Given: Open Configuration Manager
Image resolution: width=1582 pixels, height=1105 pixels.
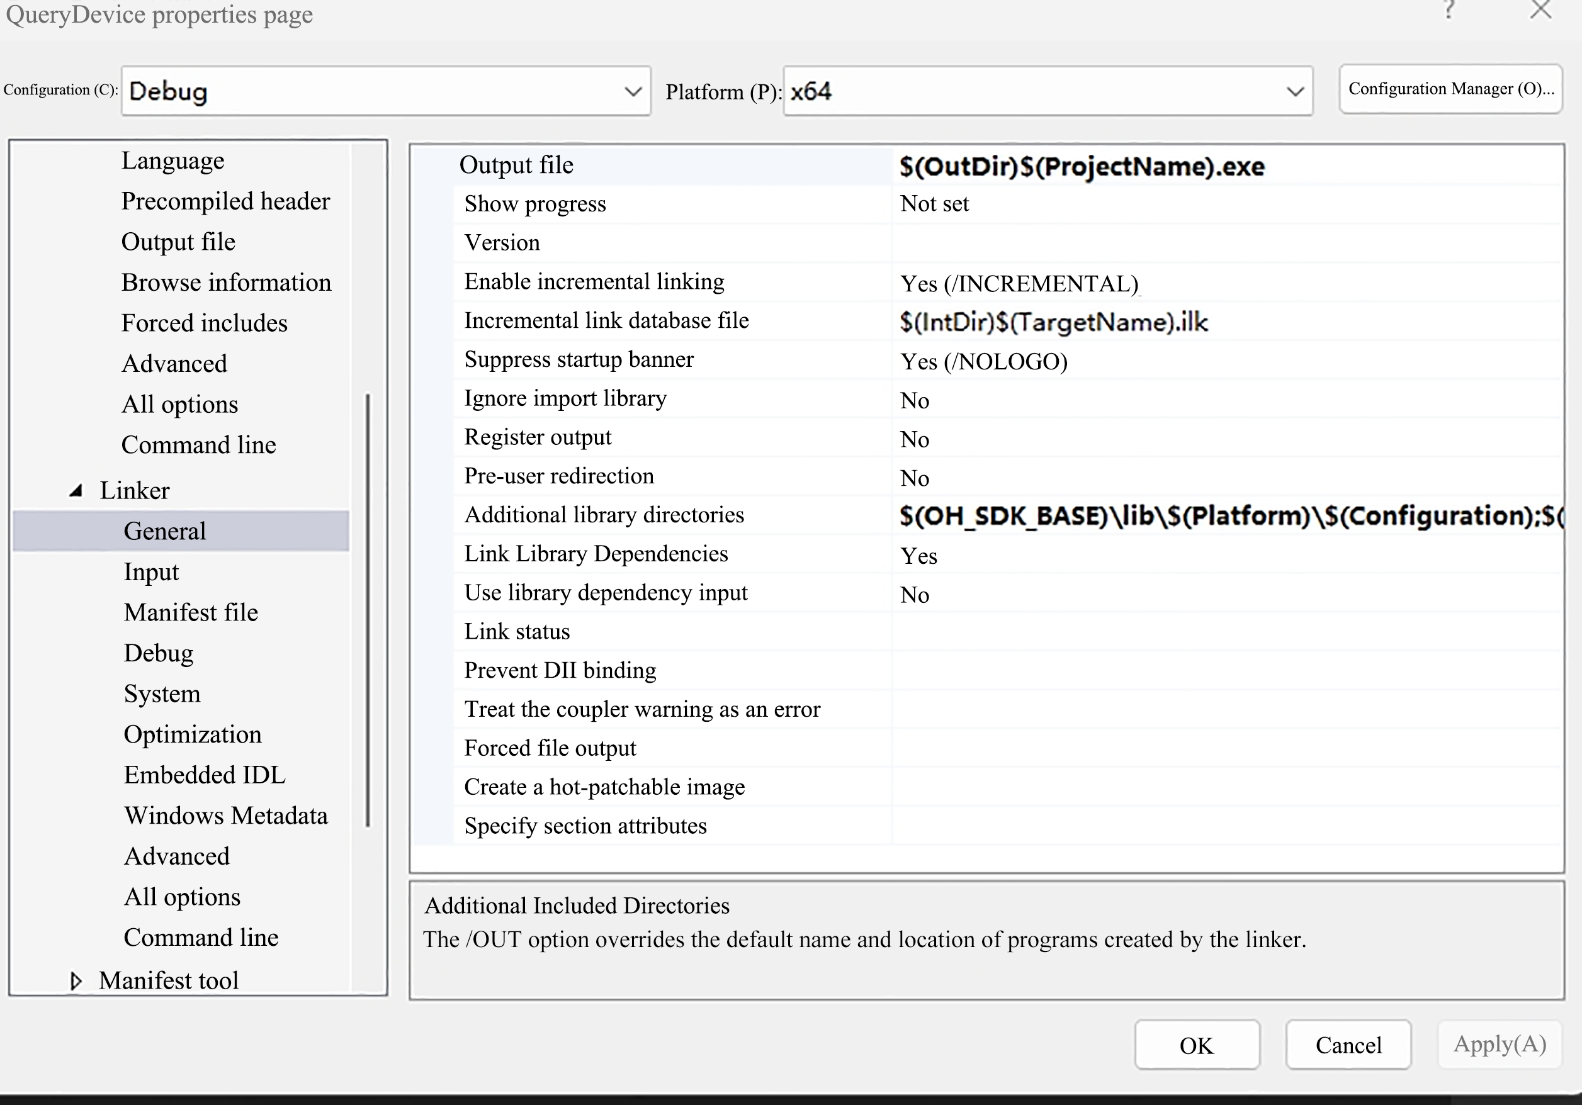Looking at the screenshot, I should (1450, 89).
